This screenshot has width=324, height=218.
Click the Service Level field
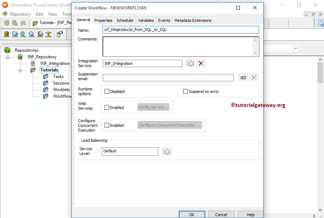coord(130,151)
